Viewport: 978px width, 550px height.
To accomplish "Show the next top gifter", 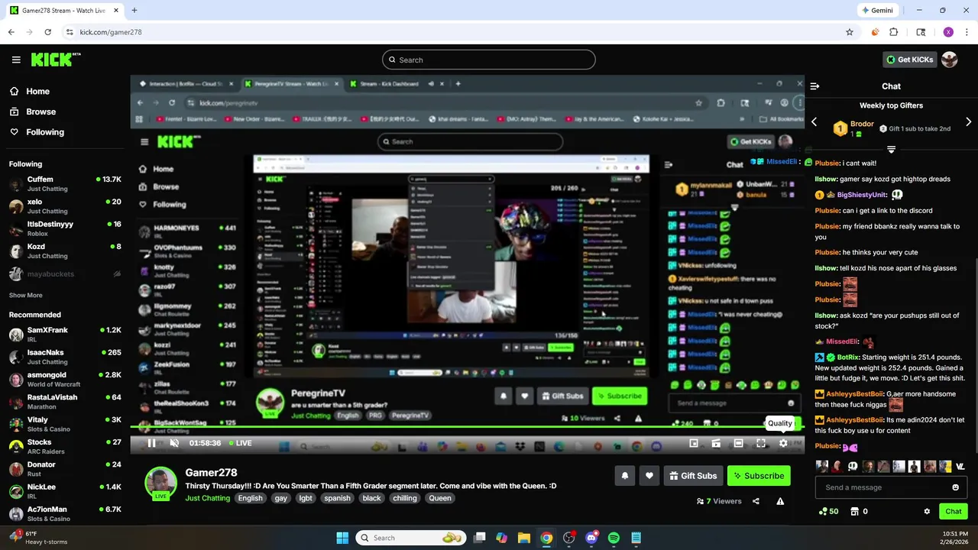I will 969,122.
